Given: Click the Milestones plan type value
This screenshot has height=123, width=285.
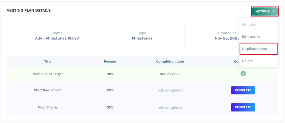Looking at the screenshot, I should pyautogui.click(x=142, y=38).
